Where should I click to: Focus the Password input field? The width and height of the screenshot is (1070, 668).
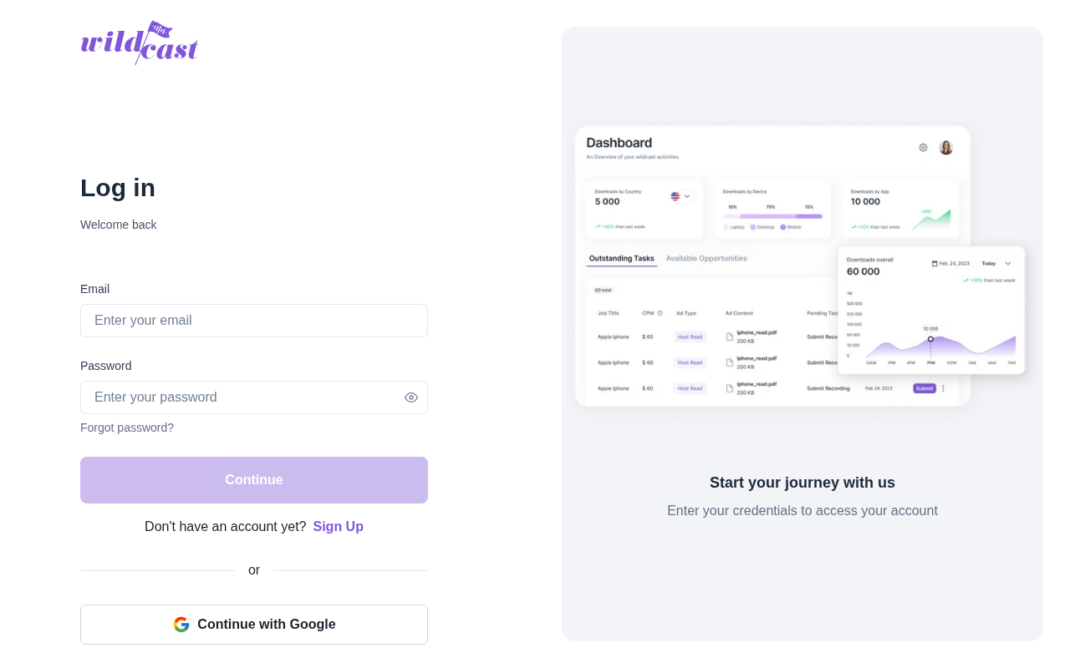click(x=254, y=397)
